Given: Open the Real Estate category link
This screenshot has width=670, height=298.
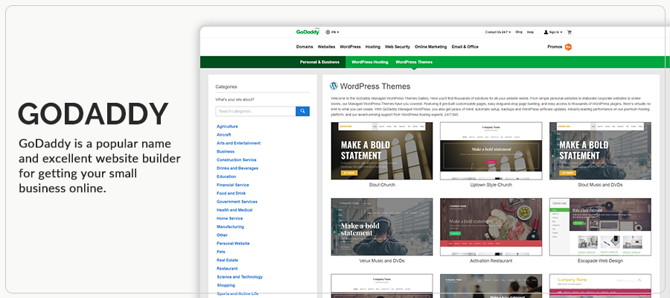Looking at the screenshot, I should coord(227,260).
